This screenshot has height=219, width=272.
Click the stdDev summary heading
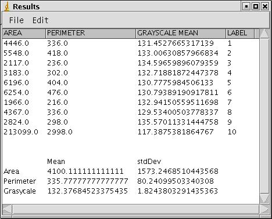pos(149,162)
